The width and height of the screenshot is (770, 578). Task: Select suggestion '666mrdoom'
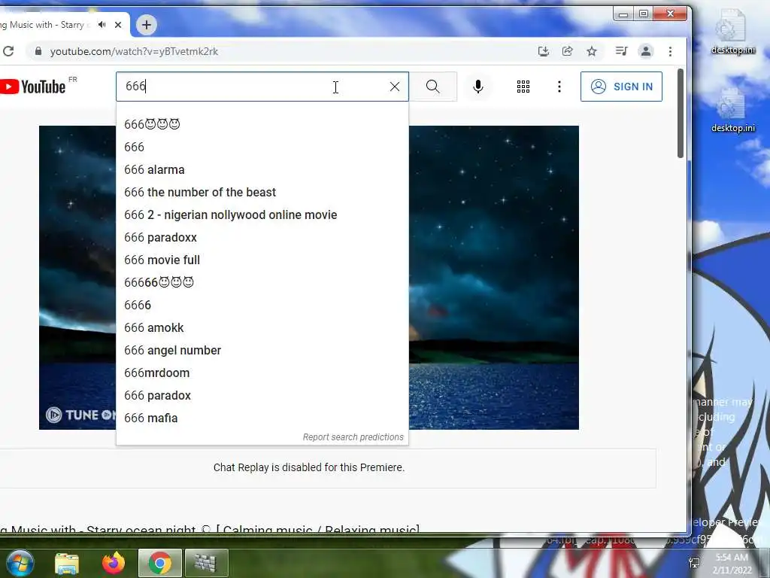click(x=262, y=373)
